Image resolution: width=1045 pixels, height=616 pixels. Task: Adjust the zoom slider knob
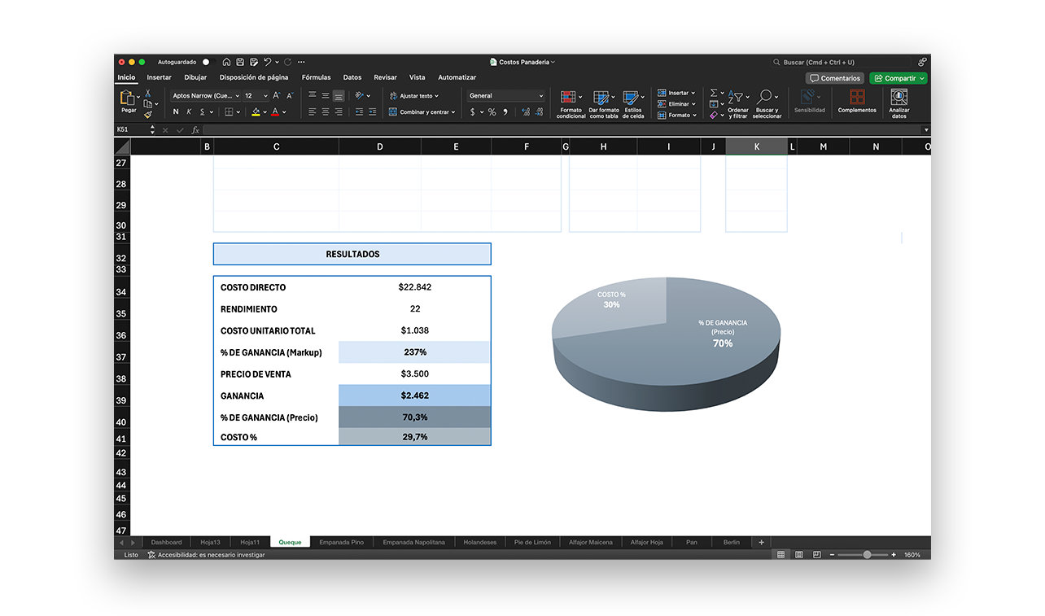[867, 554]
